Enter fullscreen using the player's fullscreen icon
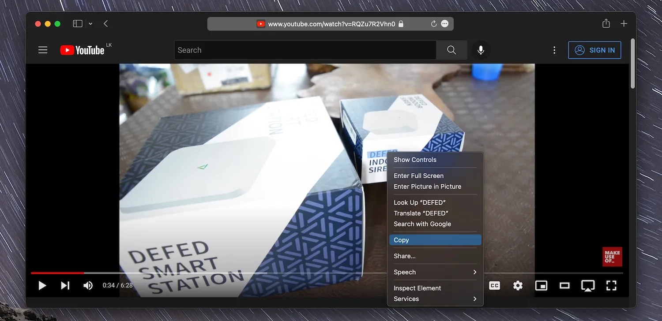This screenshot has height=321, width=662. click(x=611, y=285)
